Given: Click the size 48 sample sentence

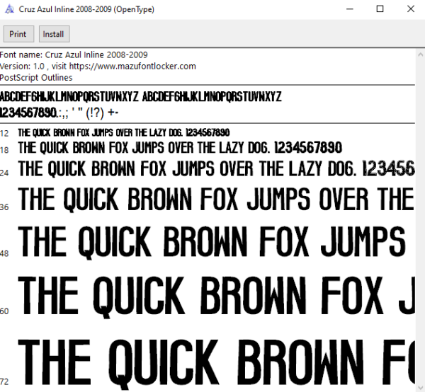Looking at the screenshot, I should (x=212, y=243).
